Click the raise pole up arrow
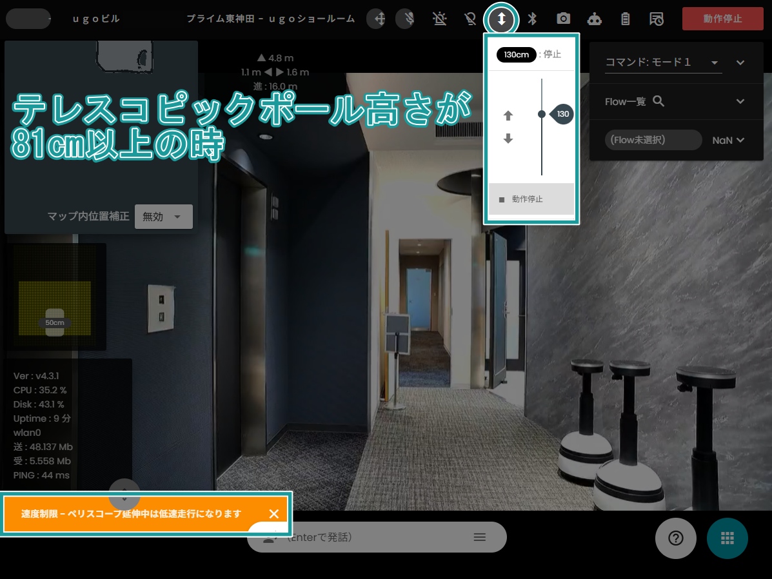The image size is (772, 579). (508, 115)
